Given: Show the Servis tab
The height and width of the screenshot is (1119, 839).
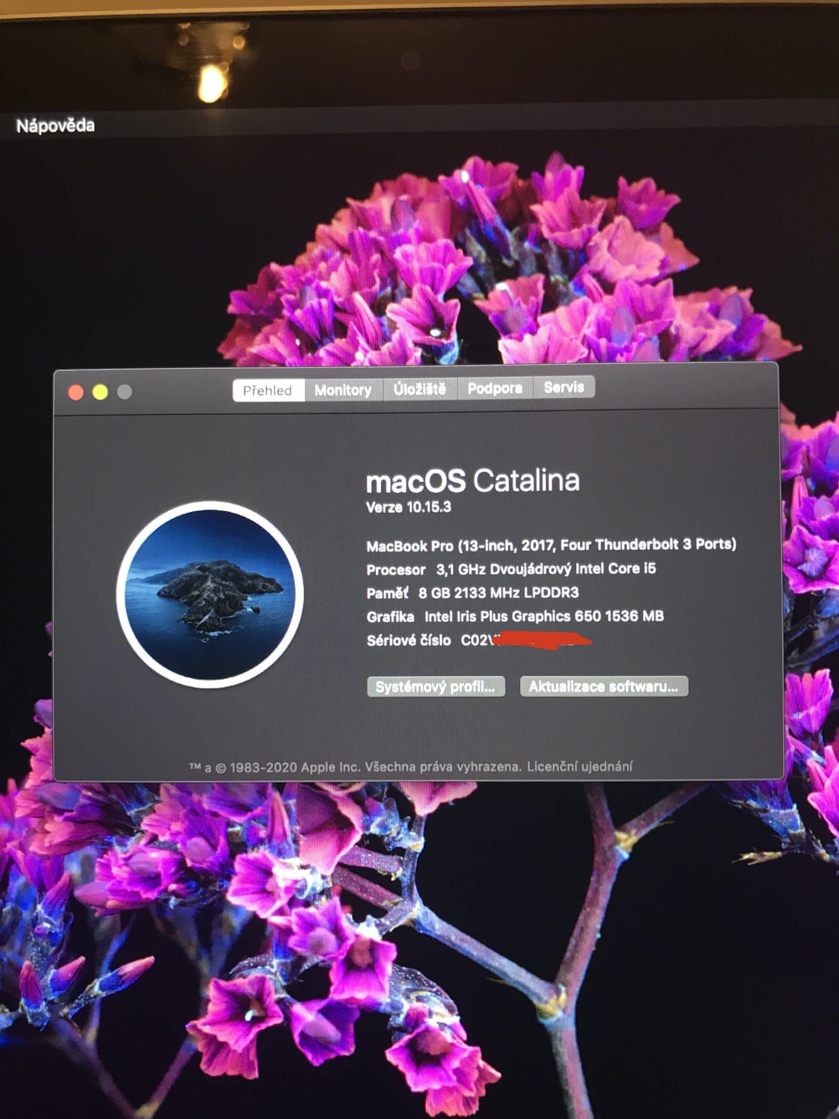Looking at the screenshot, I should tap(564, 387).
